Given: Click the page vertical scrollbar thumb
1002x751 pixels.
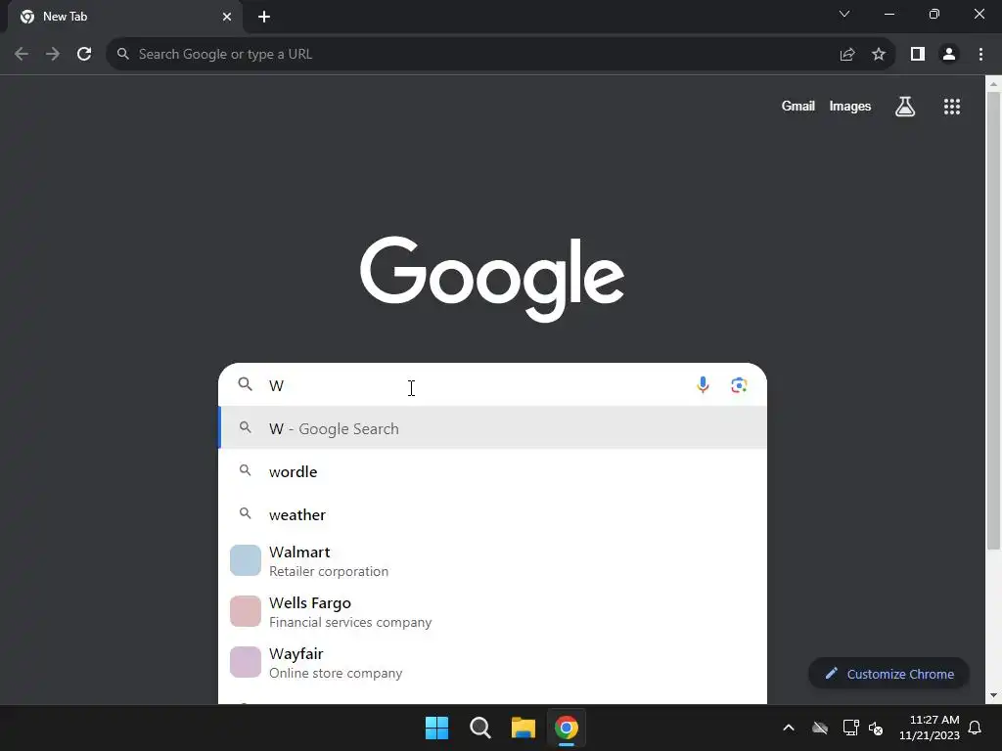Looking at the screenshot, I should 994,320.
